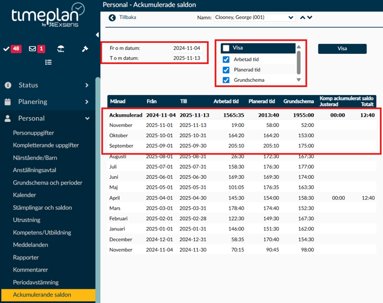The width and height of the screenshot is (383, 303).
Task: Collapse the sidebar with the small left arrow
Action: click(98, 34)
